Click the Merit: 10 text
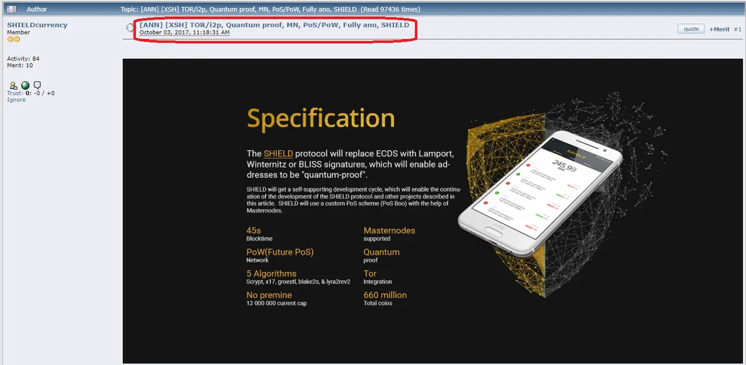Image resolution: width=746 pixels, height=365 pixels. [20, 66]
